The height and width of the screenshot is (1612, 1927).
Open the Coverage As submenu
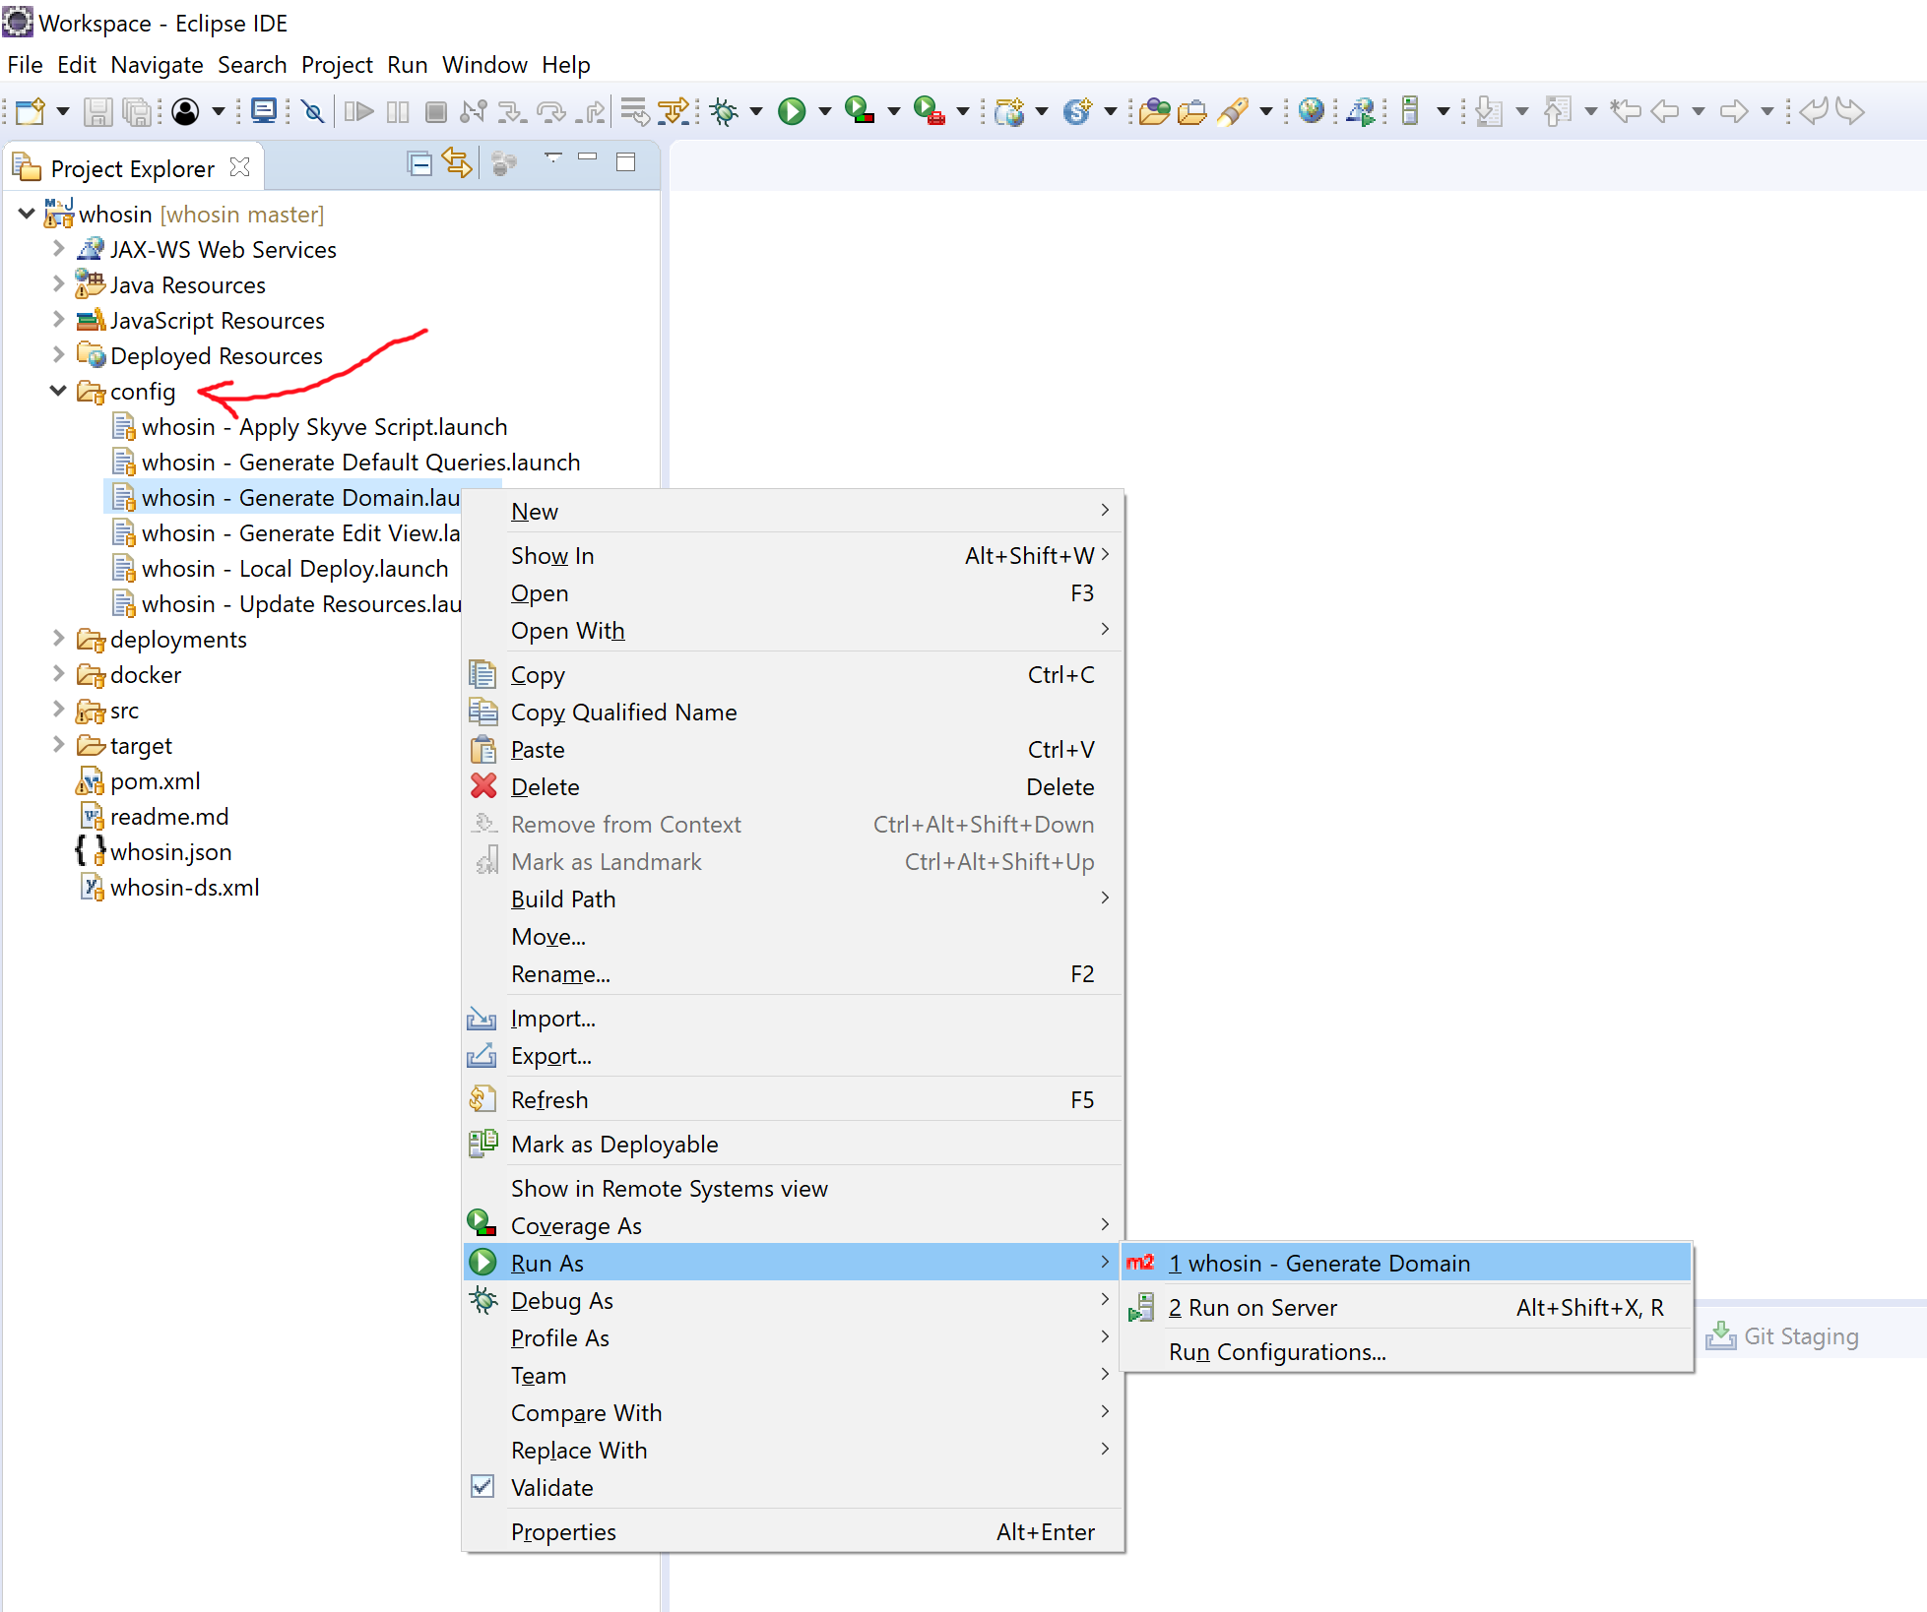pos(793,1225)
